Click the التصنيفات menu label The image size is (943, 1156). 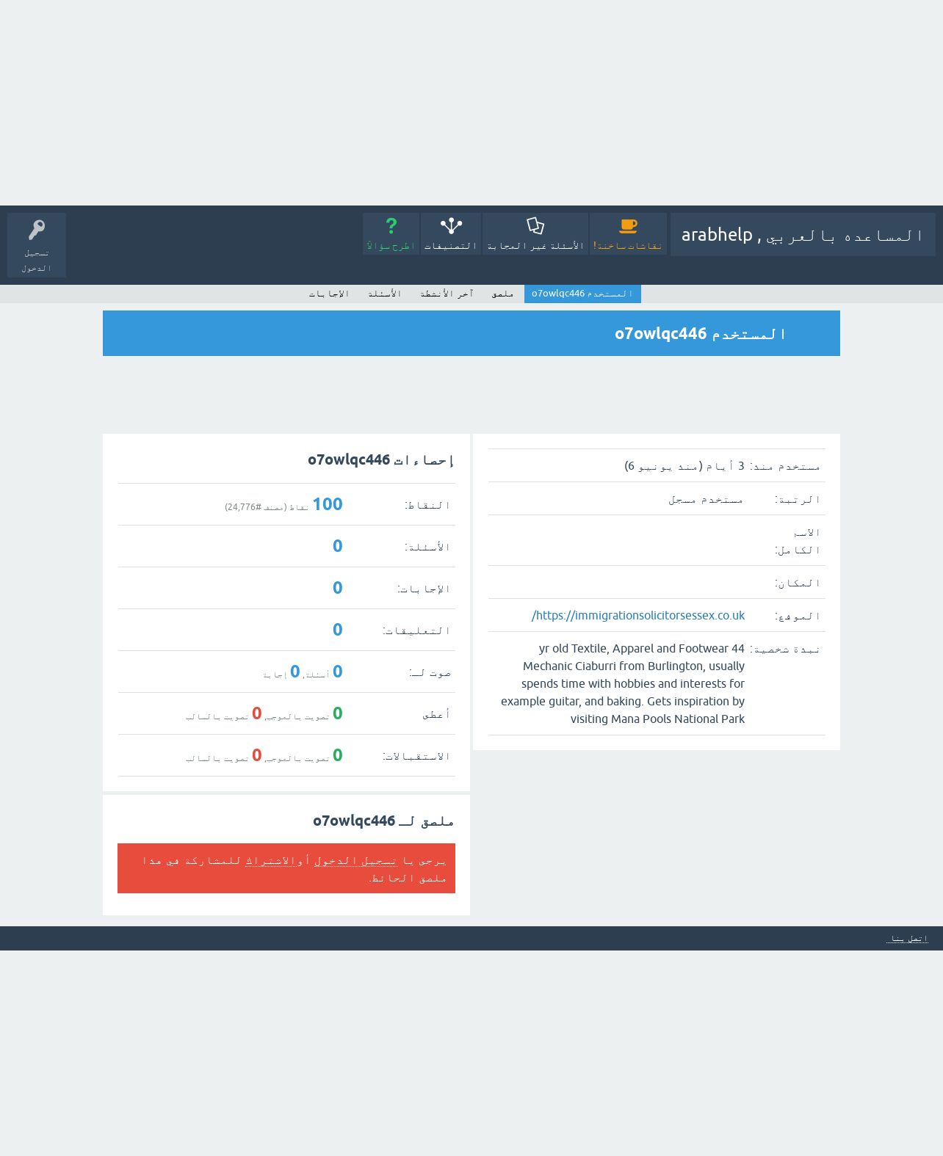451,246
